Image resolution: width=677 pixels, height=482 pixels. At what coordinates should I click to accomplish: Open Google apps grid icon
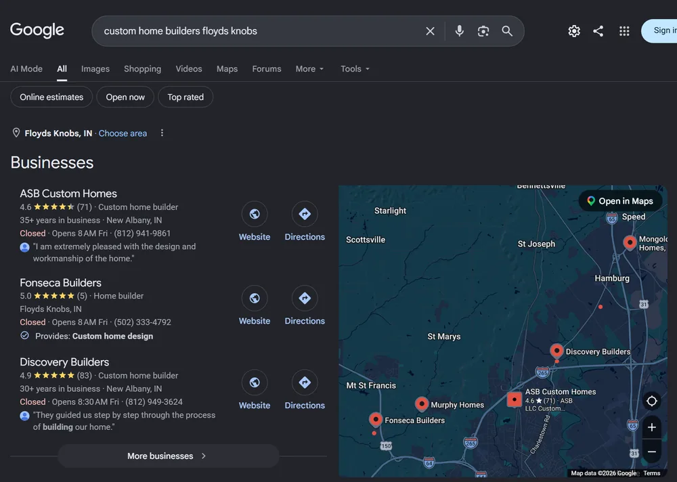[x=624, y=31]
